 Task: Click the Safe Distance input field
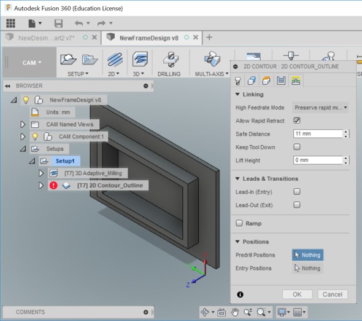[318, 134]
